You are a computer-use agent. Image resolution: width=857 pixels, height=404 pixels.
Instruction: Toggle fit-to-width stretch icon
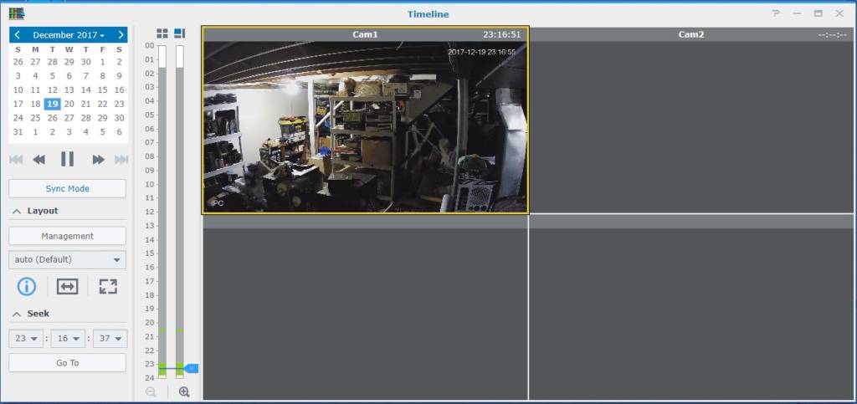(67, 286)
